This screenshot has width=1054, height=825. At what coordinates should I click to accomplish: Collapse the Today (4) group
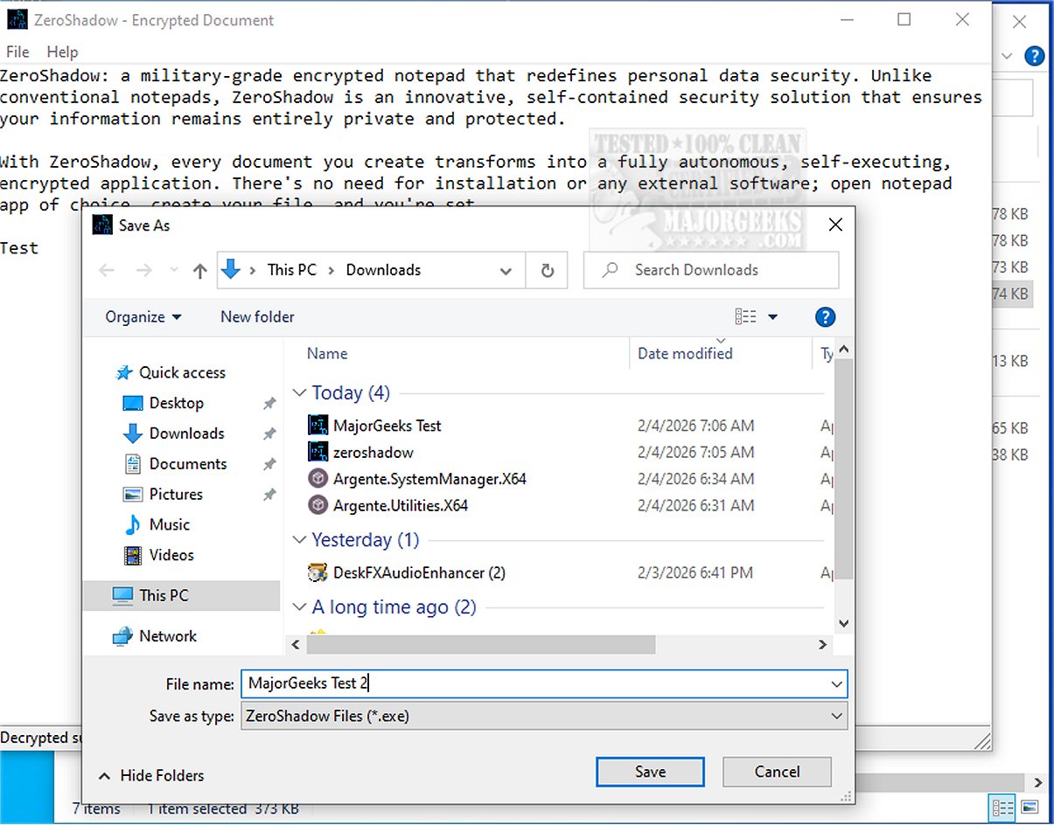point(299,393)
